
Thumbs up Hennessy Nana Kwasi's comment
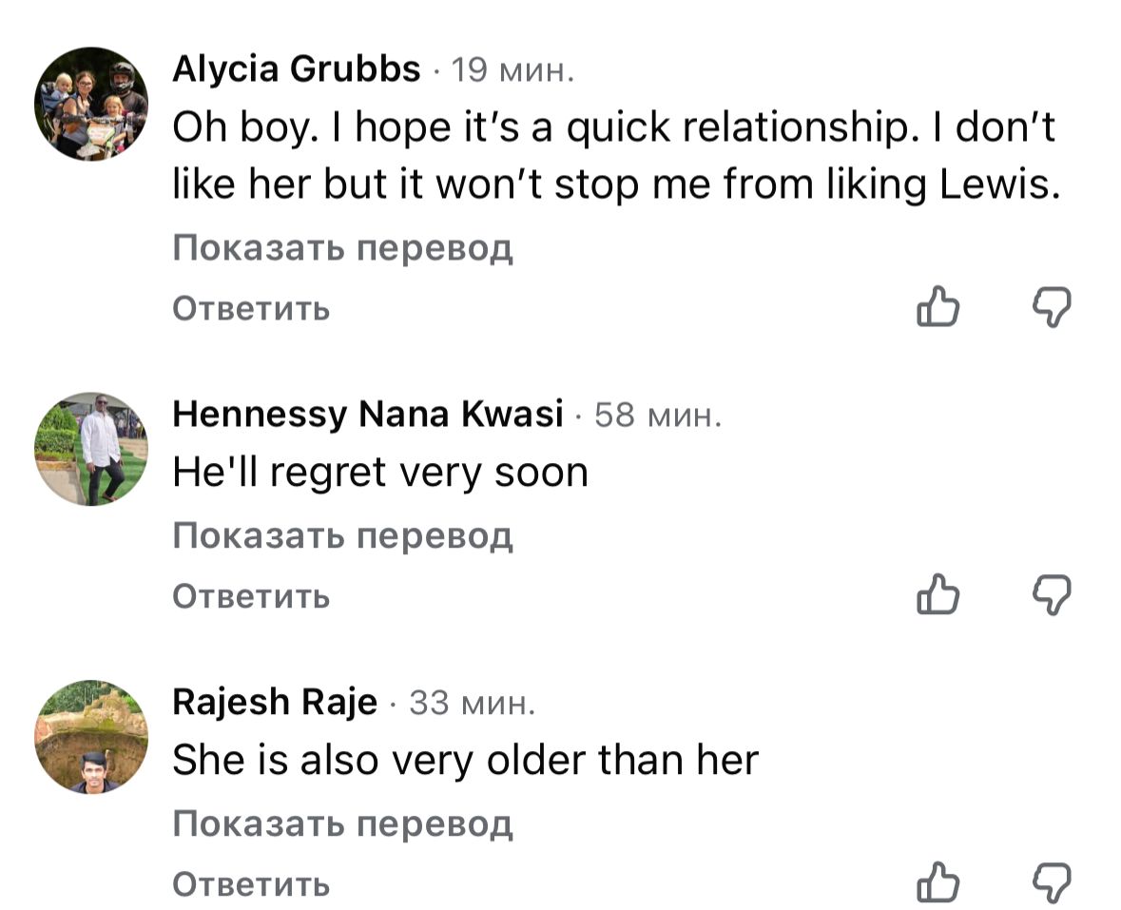(937, 595)
